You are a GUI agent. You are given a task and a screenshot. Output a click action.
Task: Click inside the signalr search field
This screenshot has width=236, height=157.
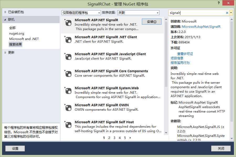197,13
